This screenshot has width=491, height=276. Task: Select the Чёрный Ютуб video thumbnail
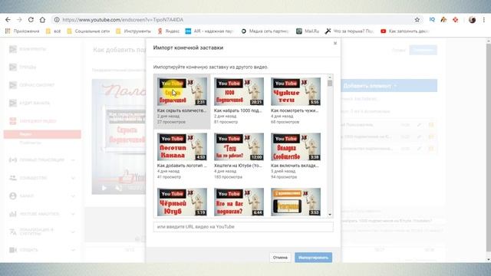click(182, 202)
